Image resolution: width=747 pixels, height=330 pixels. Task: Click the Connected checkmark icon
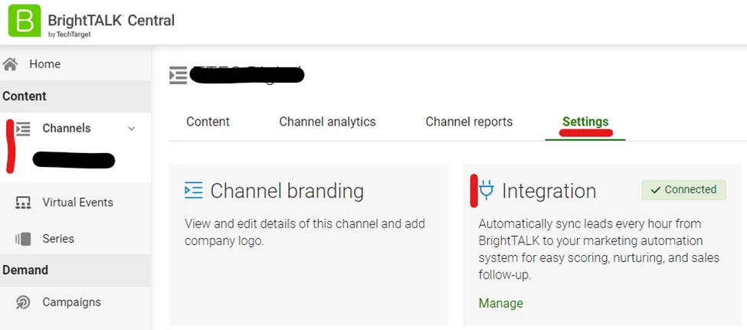[656, 190]
